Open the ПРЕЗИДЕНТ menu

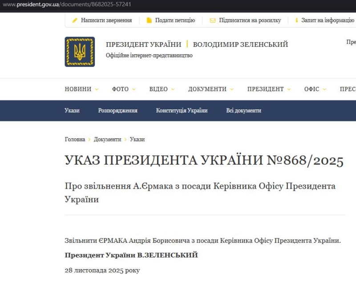coord(269,89)
